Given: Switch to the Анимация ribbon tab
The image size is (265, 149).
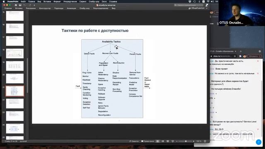Looking at the screenshot, I should 72,8.
